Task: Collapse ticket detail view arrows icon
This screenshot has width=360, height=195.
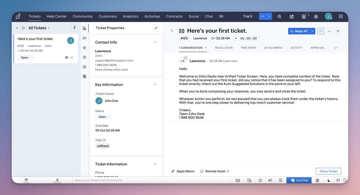Action: coord(172,30)
